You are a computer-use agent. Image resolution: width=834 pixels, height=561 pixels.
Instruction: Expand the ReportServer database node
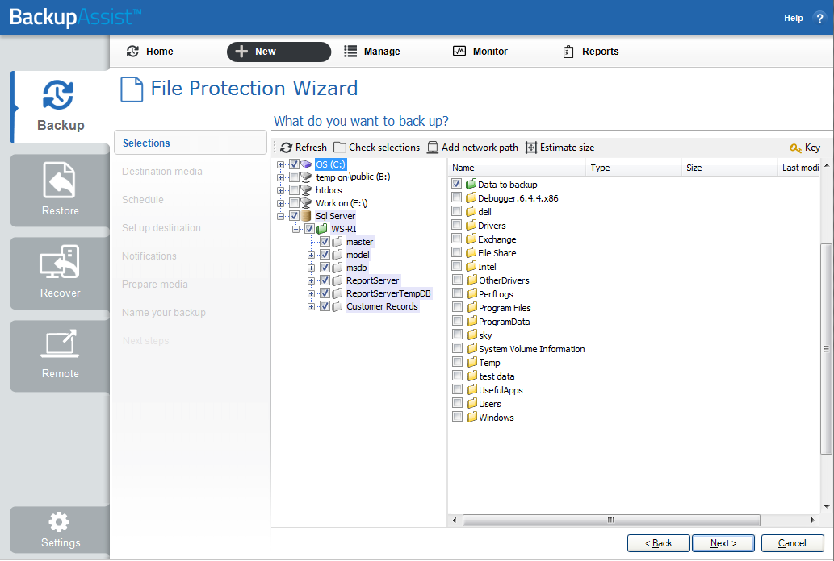click(311, 280)
